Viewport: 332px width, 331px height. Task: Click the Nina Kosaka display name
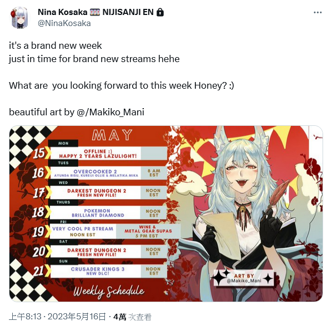63,12
